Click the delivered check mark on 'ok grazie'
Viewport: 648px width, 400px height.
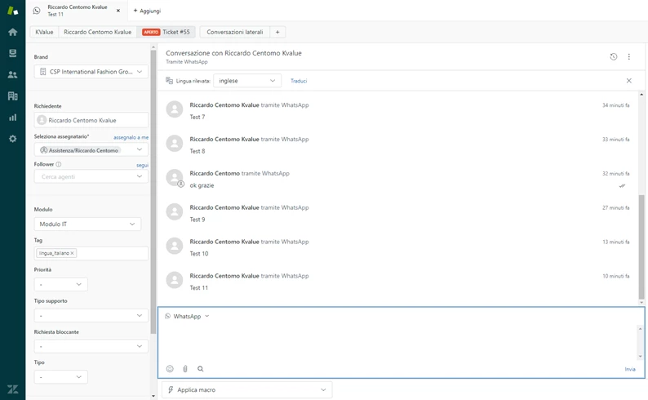point(622,185)
